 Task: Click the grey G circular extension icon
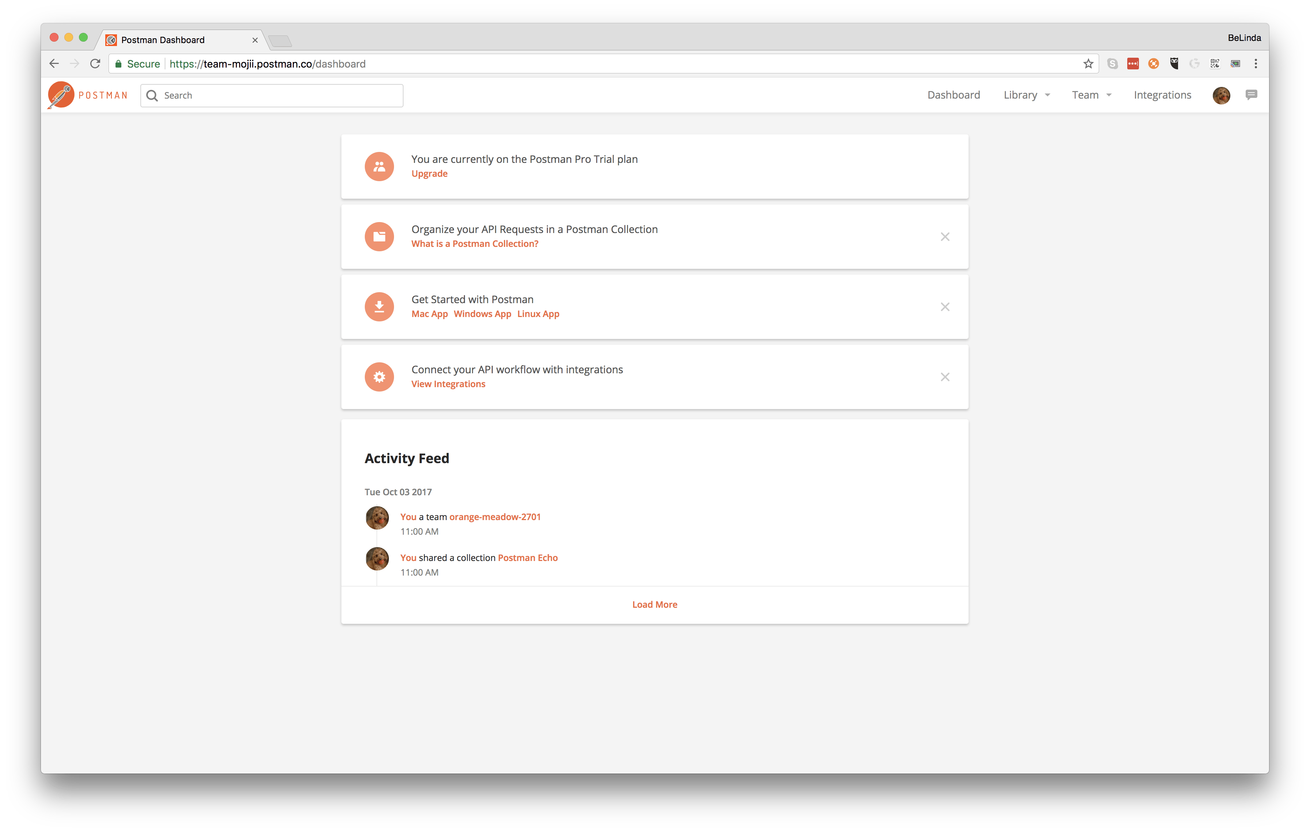(1194, 64)
